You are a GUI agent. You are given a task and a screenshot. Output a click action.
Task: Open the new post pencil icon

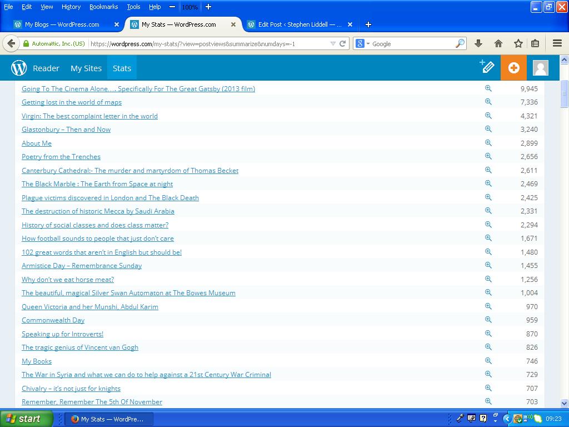pyautogui.click(x=487, y=67)
